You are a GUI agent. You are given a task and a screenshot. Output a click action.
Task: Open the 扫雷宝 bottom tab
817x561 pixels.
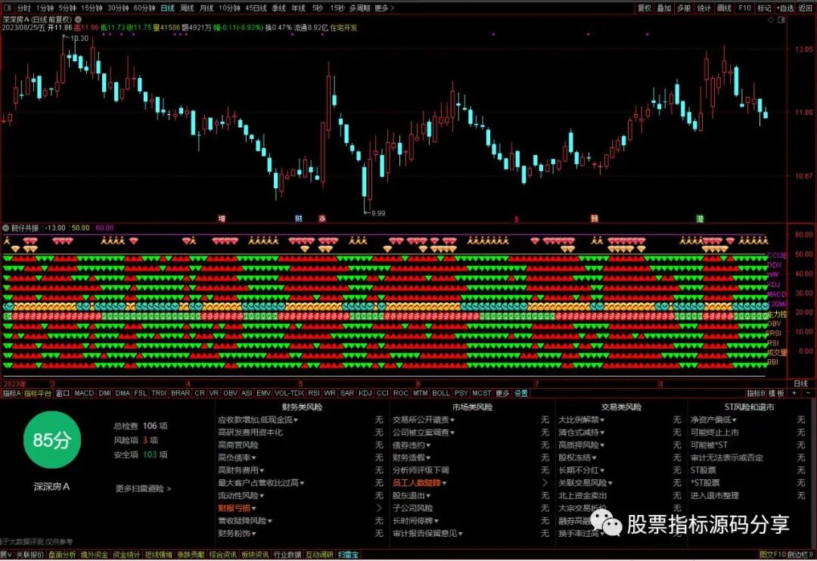[348, 555]
